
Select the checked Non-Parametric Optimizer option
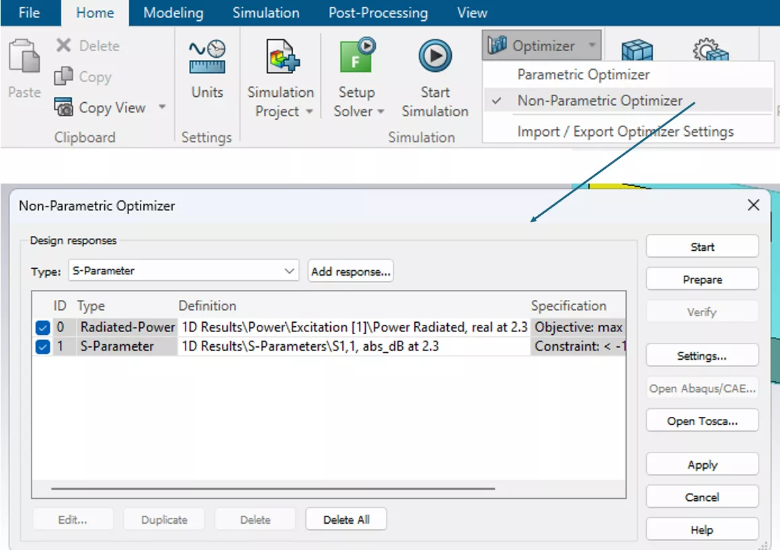click(599, 101)
